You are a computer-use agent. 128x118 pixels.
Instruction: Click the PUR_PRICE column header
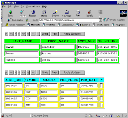[x=69, y=80]
